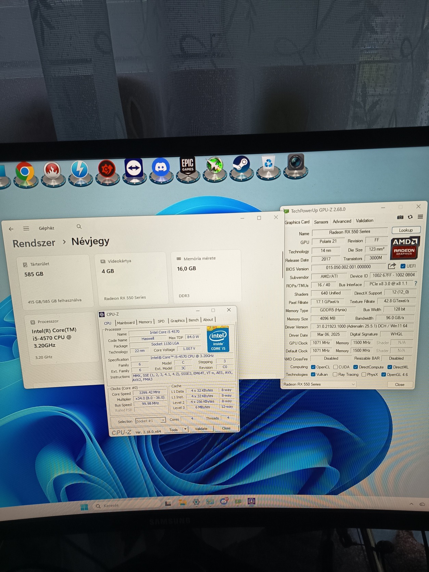Viewport: 429px width, 572px height.
Task: Click the Task View icon on the taskbar
Action: [x=168, y=503]
